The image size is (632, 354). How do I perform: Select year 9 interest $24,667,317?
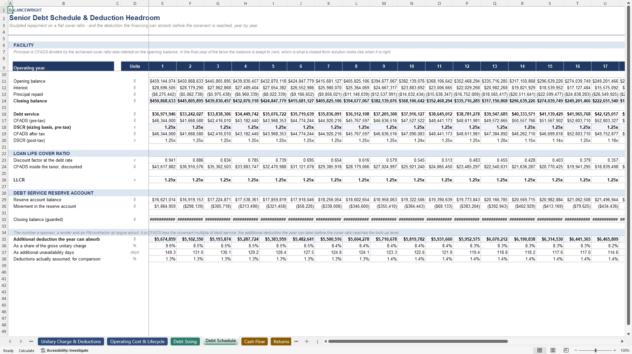tap(384, 88)
